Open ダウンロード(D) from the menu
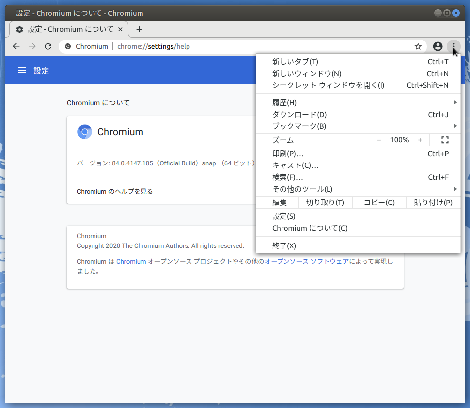The image size is (470, 408). [x=358, y=114]
